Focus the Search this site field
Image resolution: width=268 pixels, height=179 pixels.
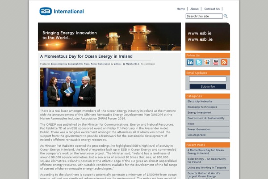point(204,16)
